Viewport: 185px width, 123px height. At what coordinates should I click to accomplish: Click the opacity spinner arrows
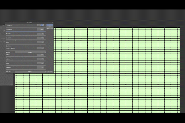45,67
